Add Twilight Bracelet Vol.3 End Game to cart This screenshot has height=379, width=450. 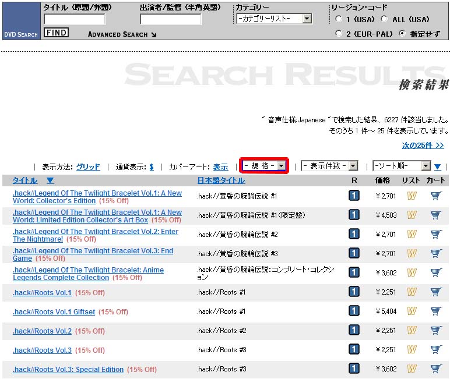(x=436, y=253)
